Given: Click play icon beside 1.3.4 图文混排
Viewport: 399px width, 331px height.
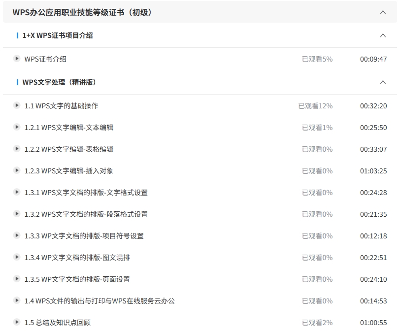Looking at the screenshot, I should [17, 257].
